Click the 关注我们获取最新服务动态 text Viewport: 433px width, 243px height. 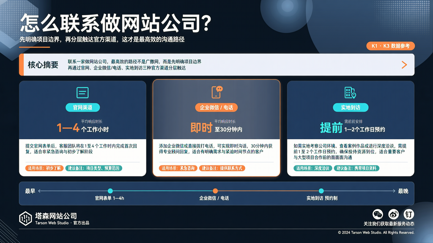coord(389,224)
